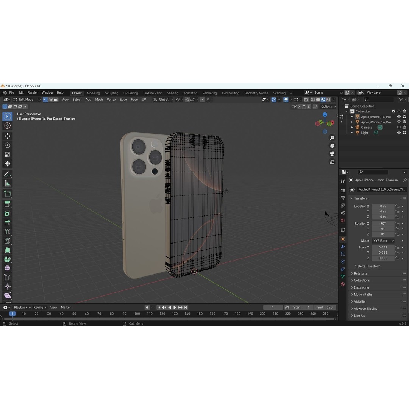Select the Rotate tool
The image size is (409, 409).
pyautogui.click(x=7, y=145)
